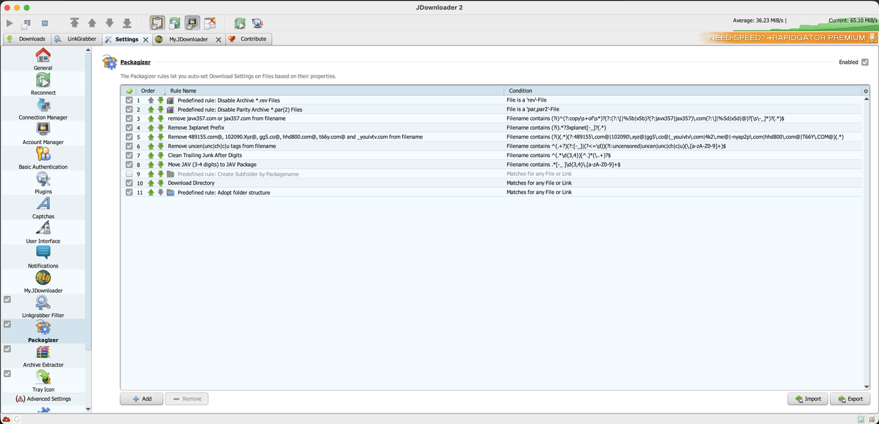This screenshot has height=424, width=879.
Task: Enable the Create Subfolder by Packagename rule
Action: (129, 174)
